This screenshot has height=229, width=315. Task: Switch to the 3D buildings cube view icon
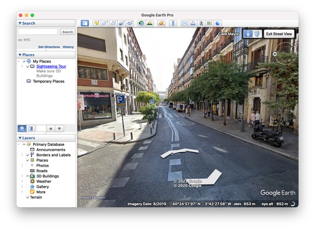pyautogui.click(x=257, y=34)
